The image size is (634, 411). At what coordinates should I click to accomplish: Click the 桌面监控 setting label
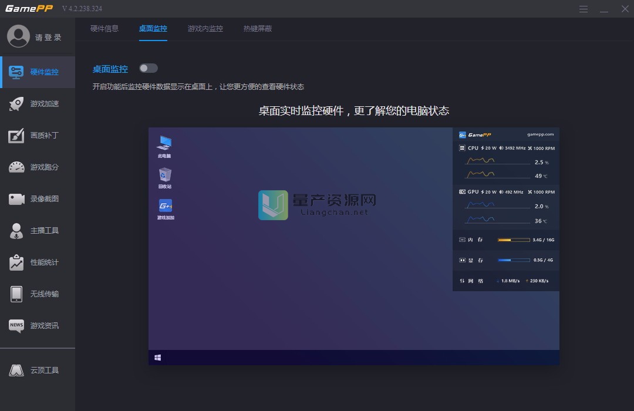coord(110,69)
